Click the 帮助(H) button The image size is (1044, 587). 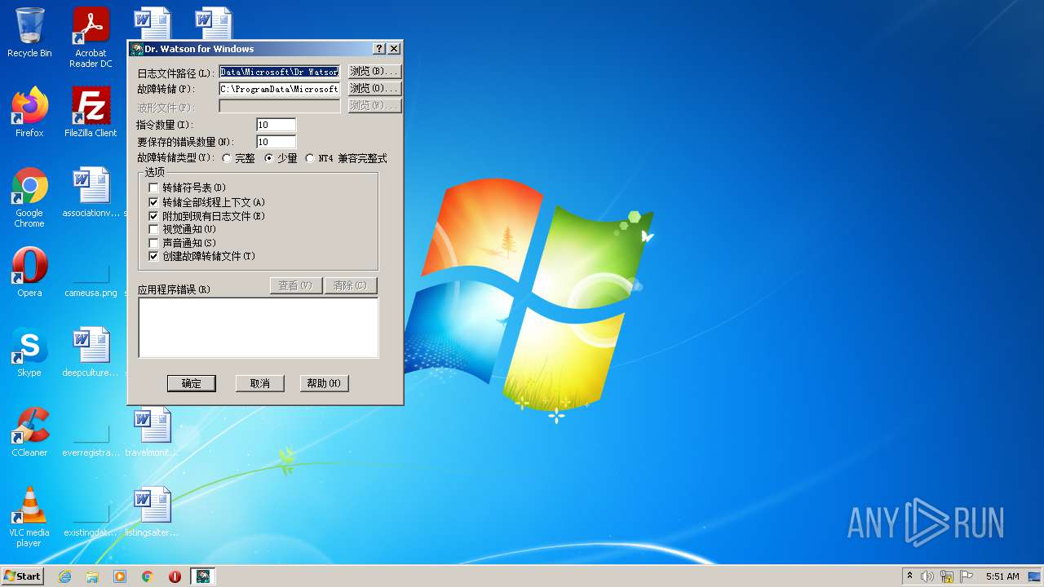(324, 383)
